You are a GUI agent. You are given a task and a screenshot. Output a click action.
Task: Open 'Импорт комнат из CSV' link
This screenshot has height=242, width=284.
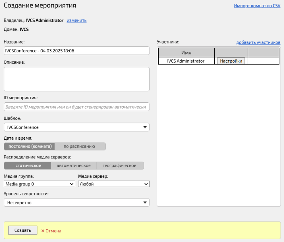click(257, 6)
